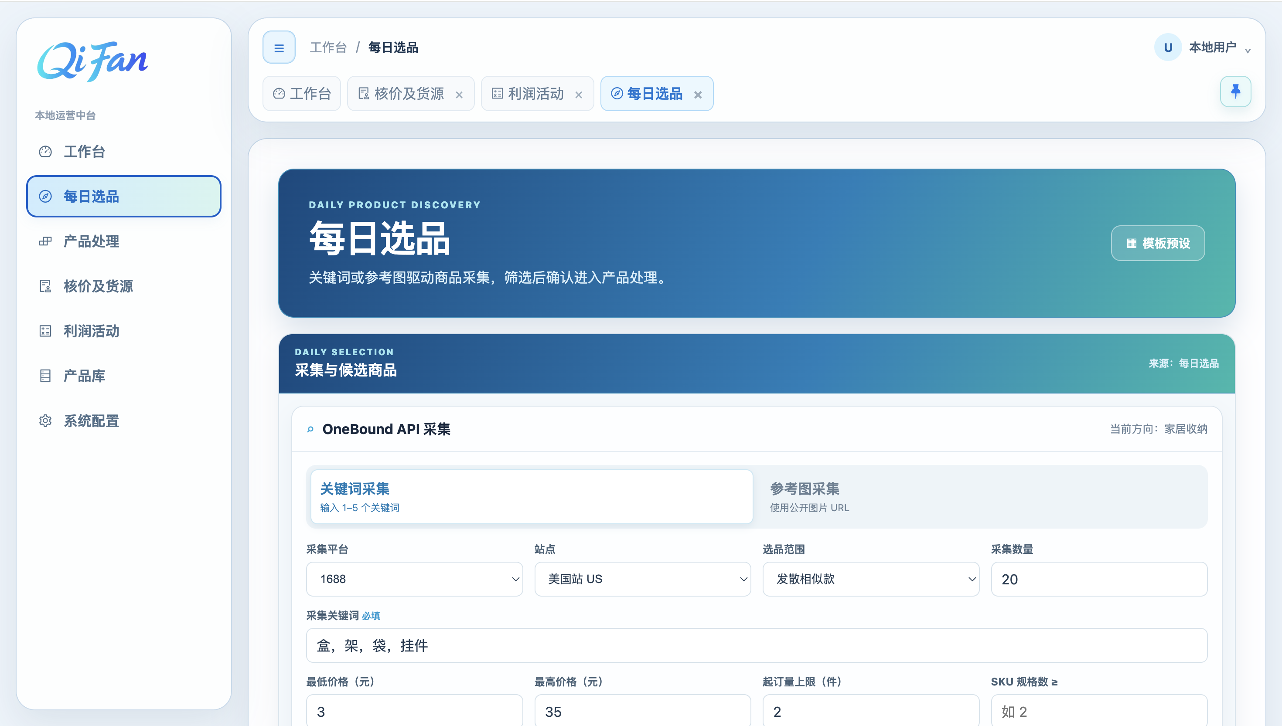The width and height of the screenshot is (1282, 726).
Task: Close the 每日选品 tab
Action: click(698, 95)
